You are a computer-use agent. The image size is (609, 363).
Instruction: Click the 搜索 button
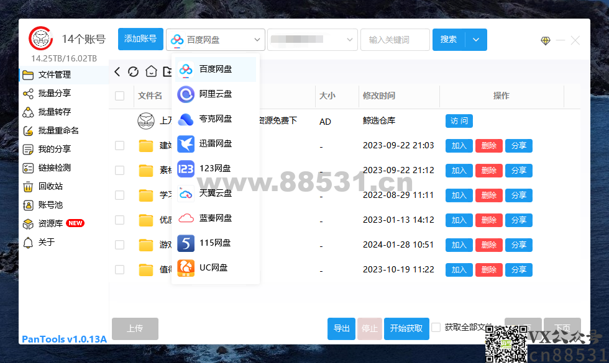click(x=449, y=40)
